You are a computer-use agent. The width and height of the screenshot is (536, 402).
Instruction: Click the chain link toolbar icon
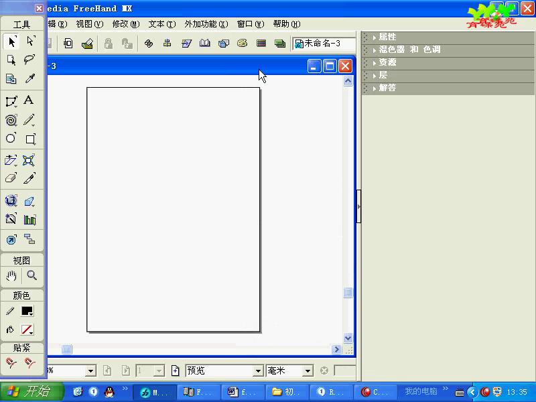(x=149, y=44)
